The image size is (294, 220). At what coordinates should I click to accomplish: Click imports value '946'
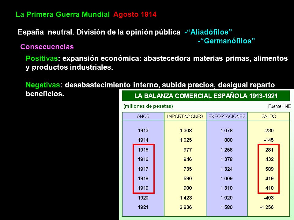click(188, 159)
